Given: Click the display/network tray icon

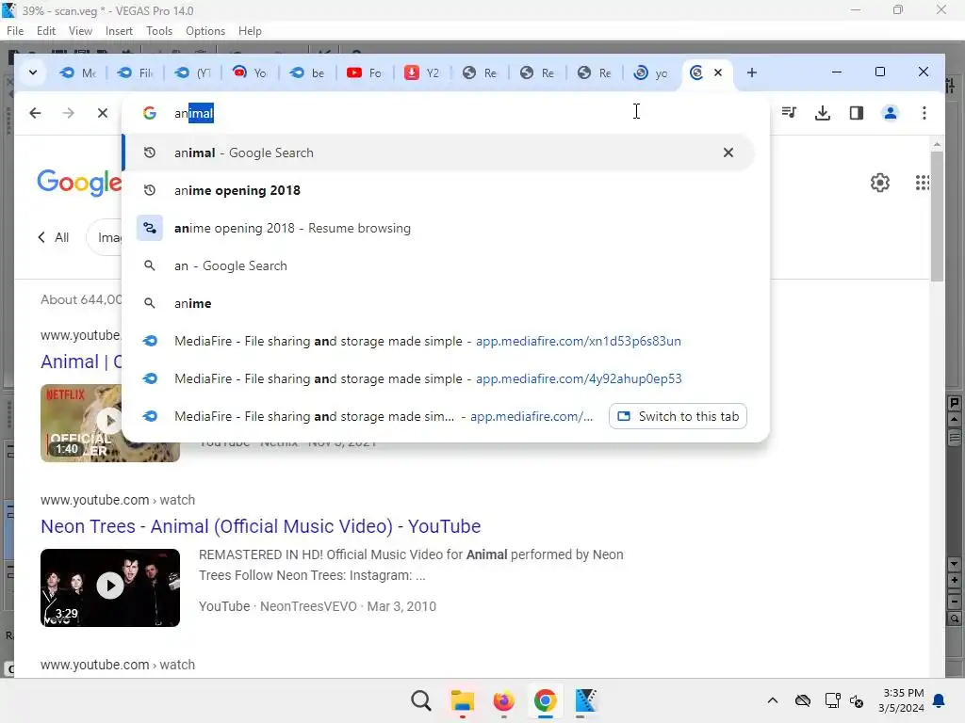Looking at the screenshot, I should (833, 700).
